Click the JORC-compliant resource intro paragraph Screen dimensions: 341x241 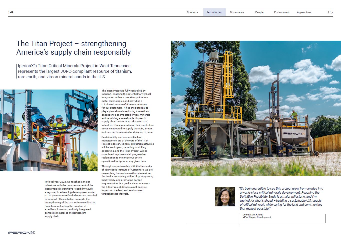(75, 71)
